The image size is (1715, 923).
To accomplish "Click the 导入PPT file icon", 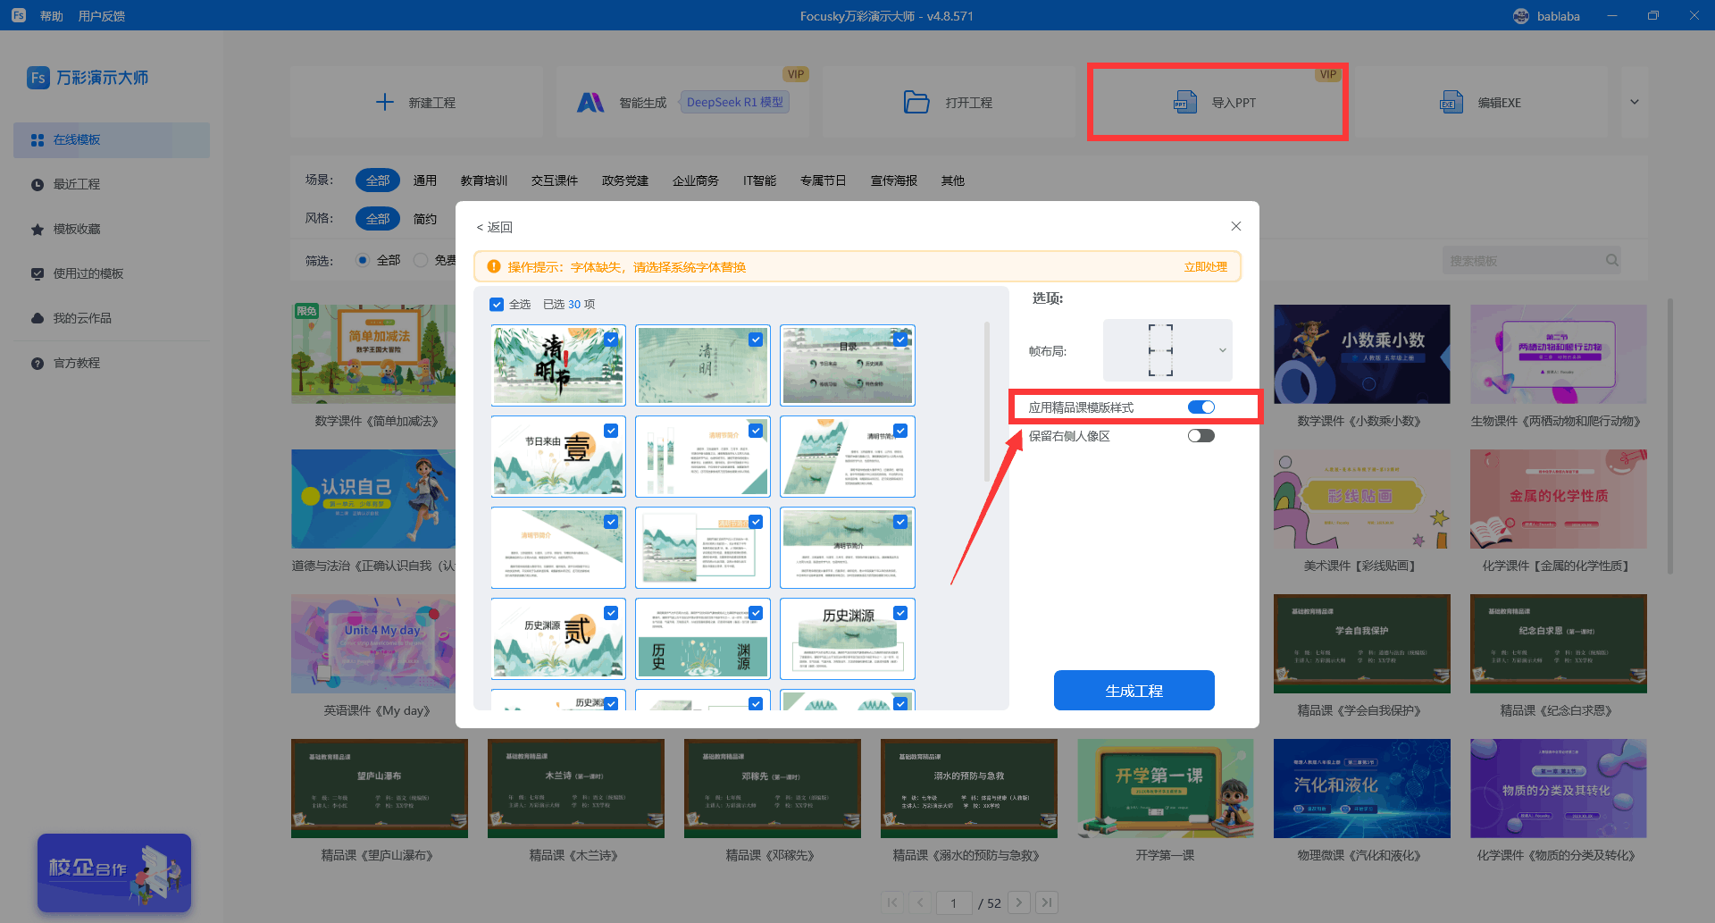I will pos(1184,103).
